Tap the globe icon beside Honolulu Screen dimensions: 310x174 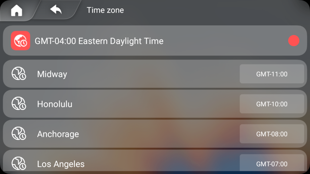click(x=19, y=104)
